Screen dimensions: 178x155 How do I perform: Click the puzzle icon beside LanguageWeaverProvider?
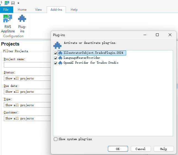pos(60,58)
